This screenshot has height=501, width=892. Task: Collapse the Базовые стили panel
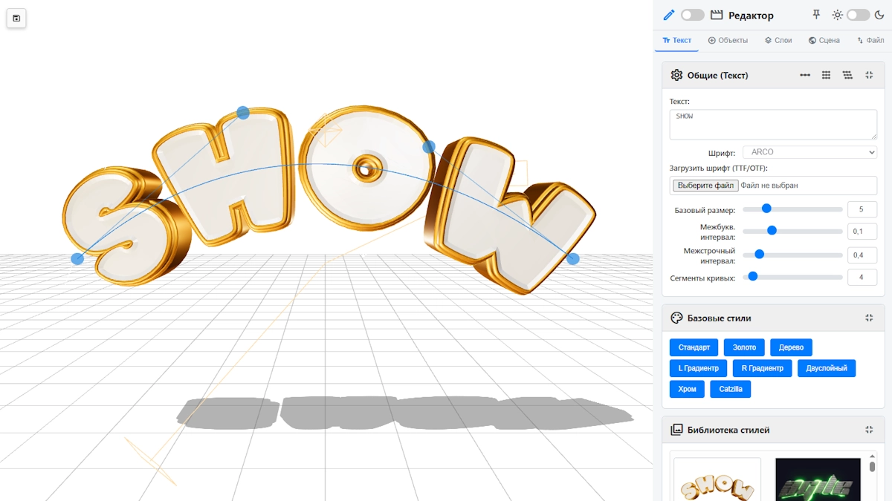[869, 318]
